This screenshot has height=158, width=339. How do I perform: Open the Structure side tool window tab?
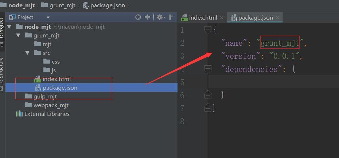point(2,70)
